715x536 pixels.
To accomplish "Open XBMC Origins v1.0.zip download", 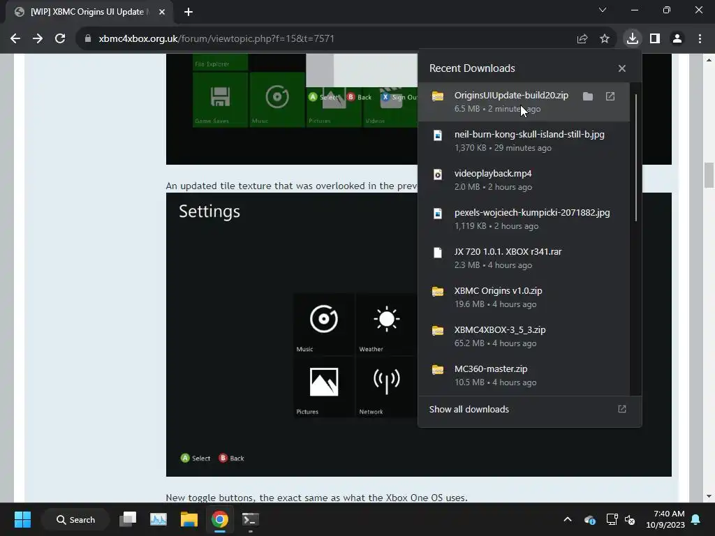I will (x=524, y=297).
